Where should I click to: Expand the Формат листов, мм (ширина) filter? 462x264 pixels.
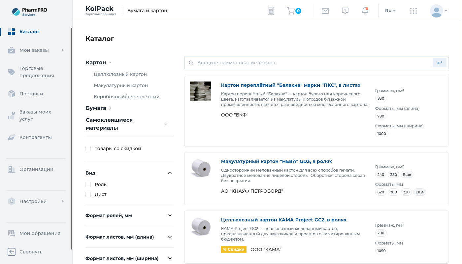pos(170,258)
